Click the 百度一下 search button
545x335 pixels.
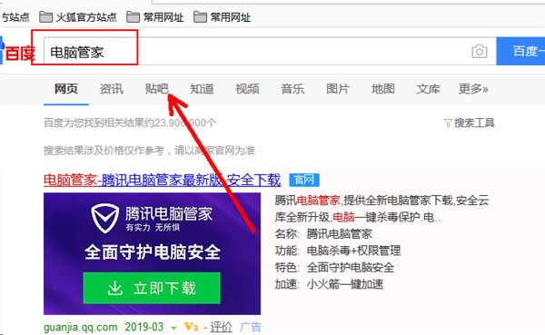coord(520,51)
